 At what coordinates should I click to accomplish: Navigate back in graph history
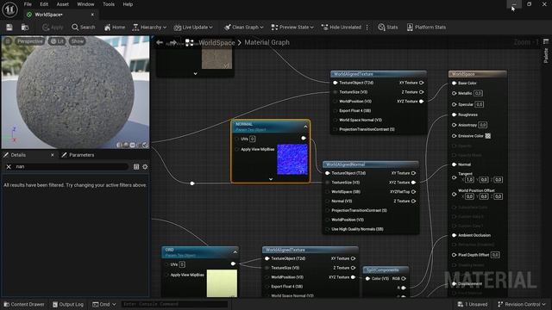click(x=160, y=42)
